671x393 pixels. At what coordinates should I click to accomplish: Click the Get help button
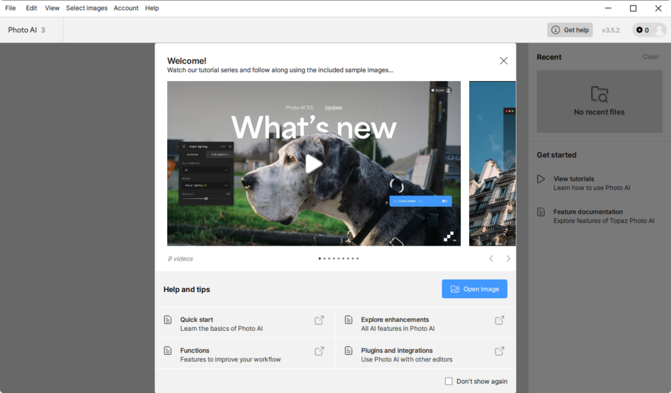tap(570, 30)
